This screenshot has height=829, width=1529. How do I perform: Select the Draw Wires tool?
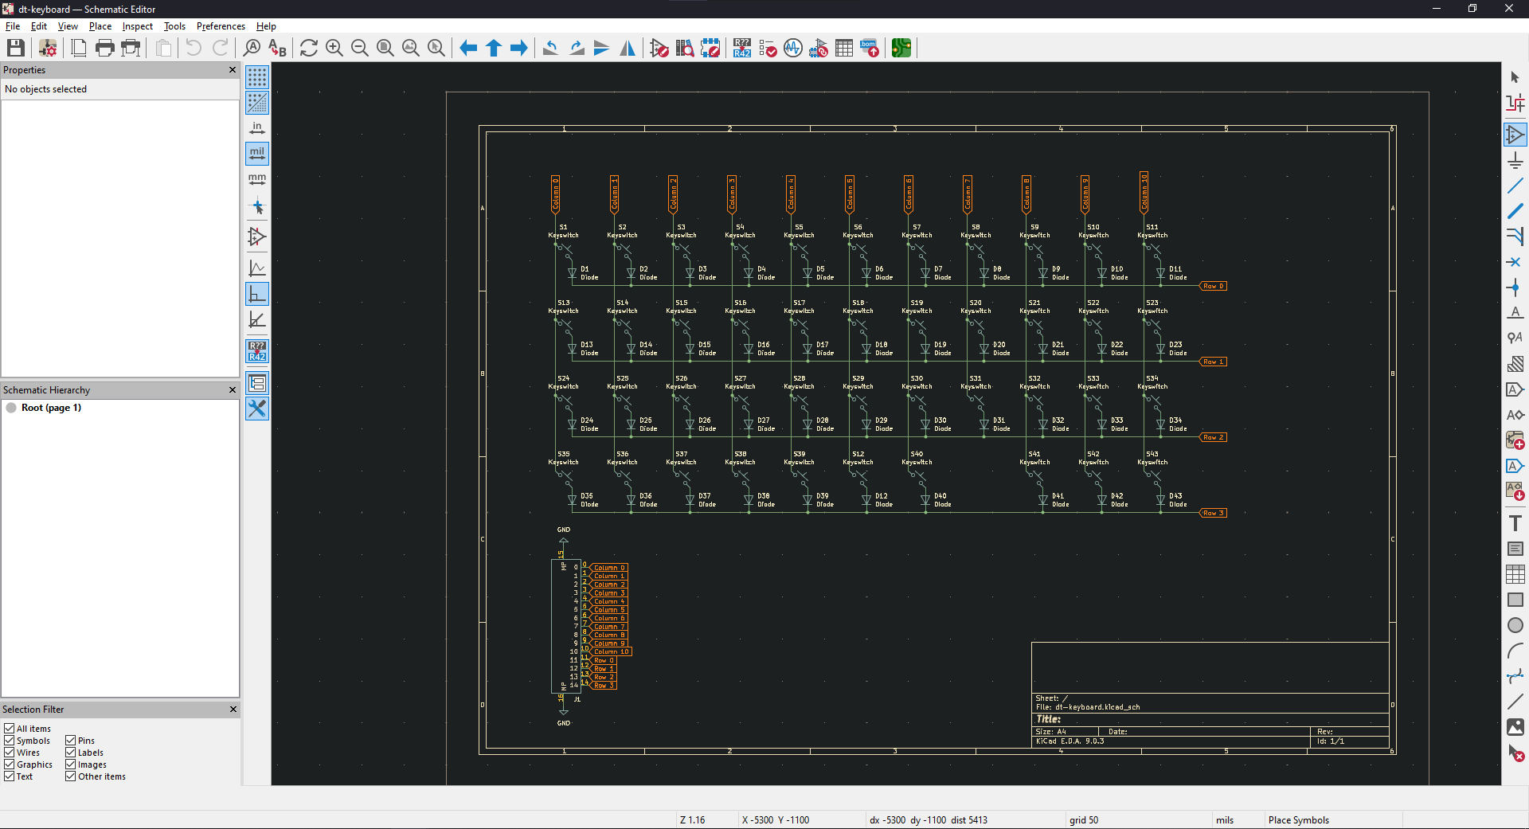pyautogui.click(x=1515, y=186)
